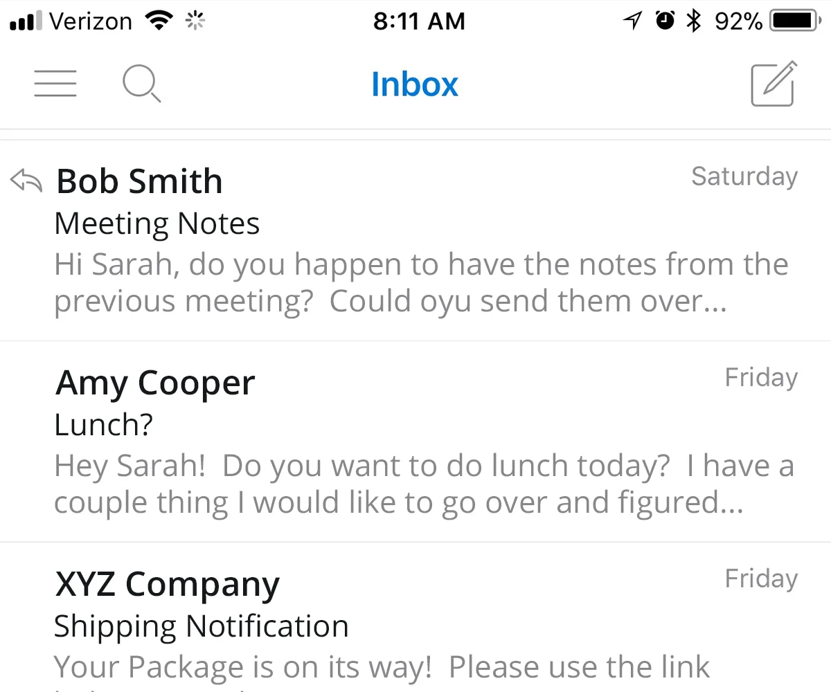Tap the location arrow status icon
The width and height of the screenshot is (831, 692).
[x=632, y=21]
